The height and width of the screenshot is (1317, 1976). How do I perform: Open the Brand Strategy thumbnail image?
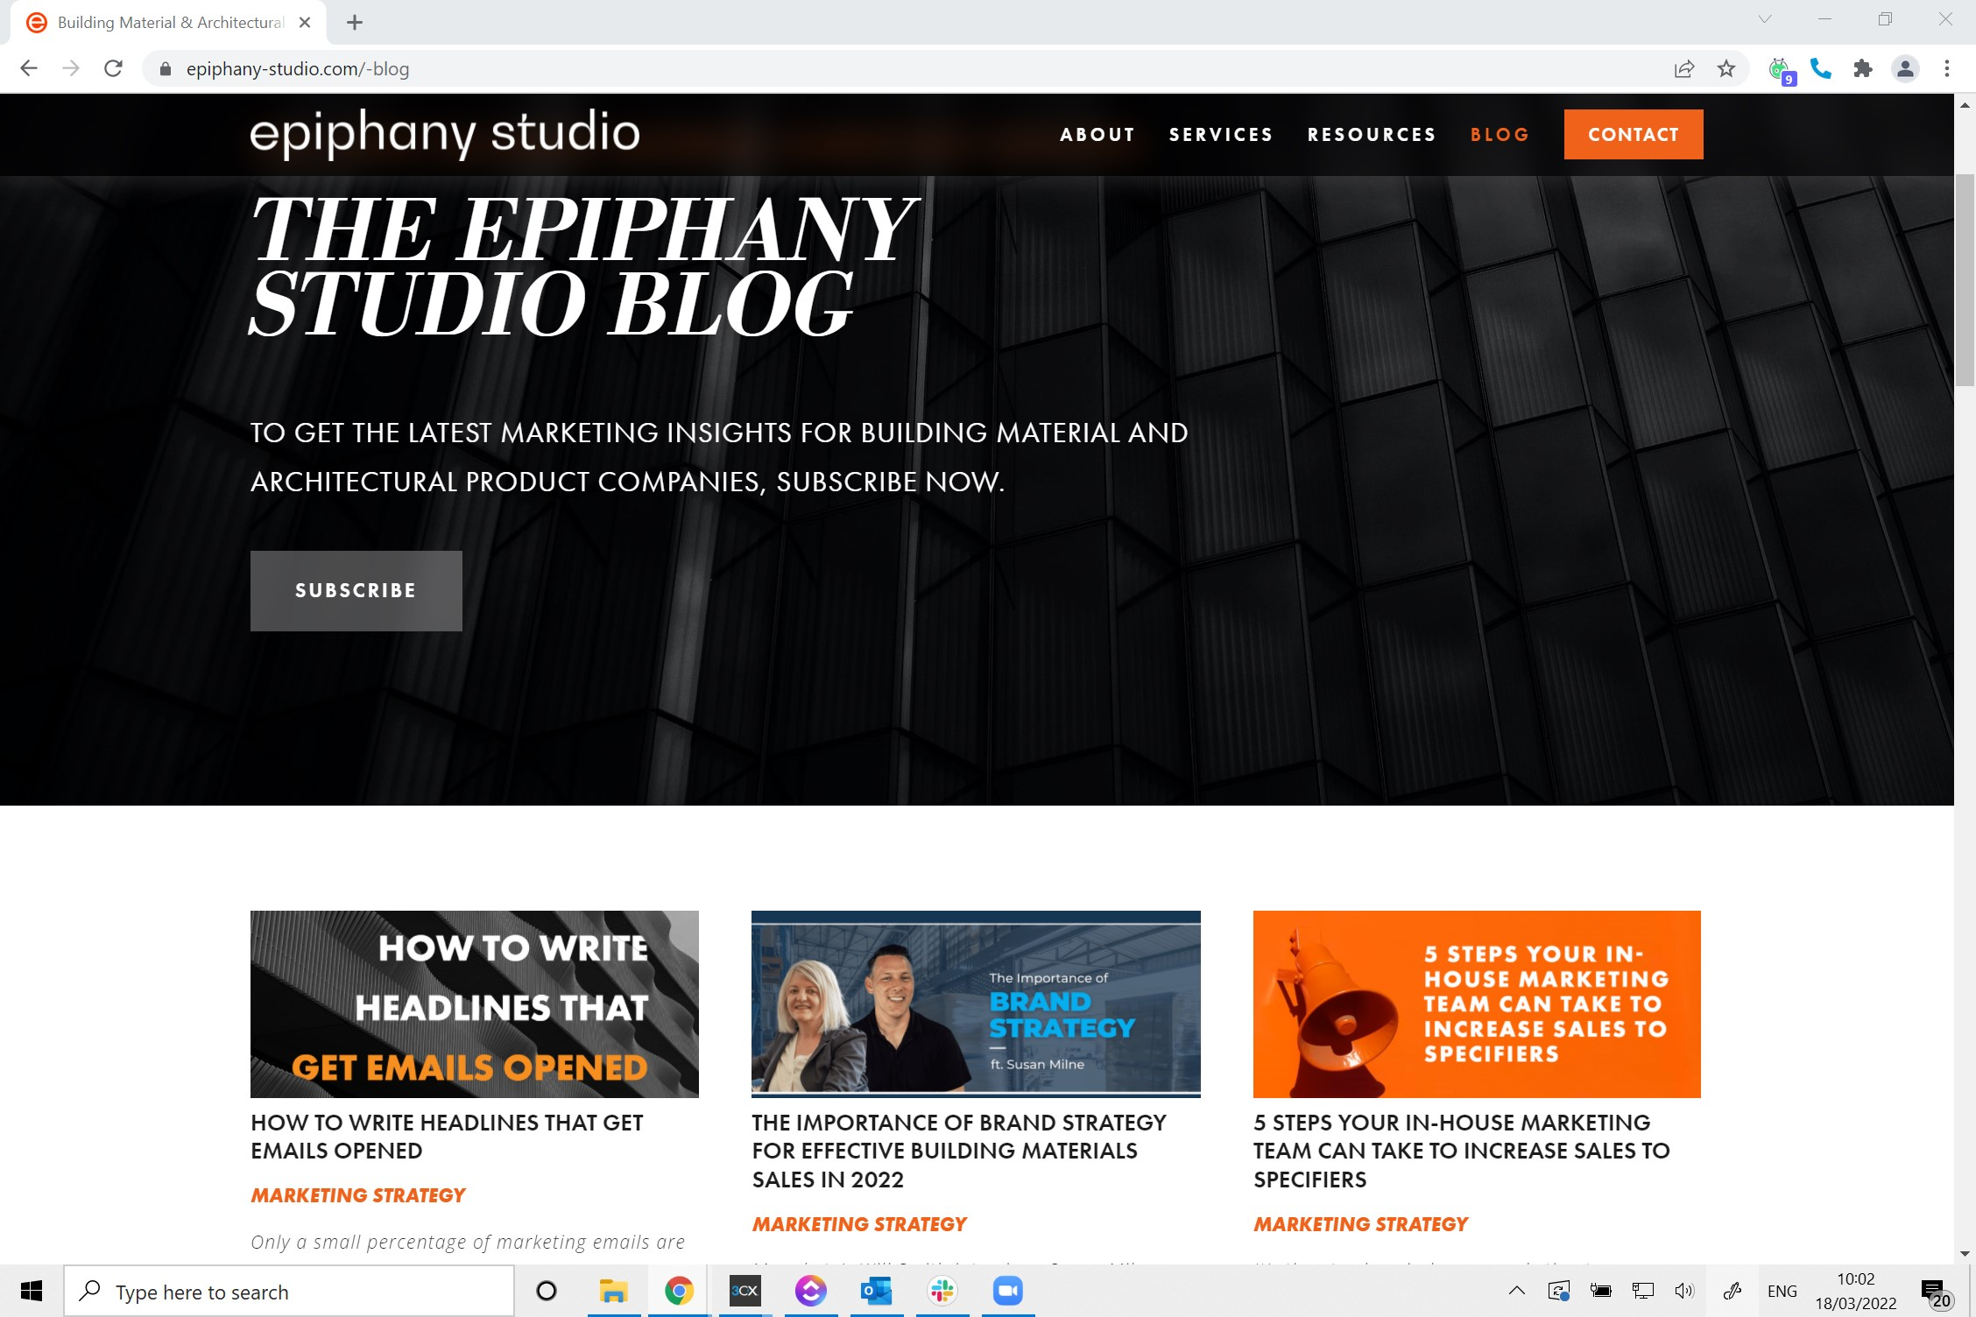click(976, 1004)
